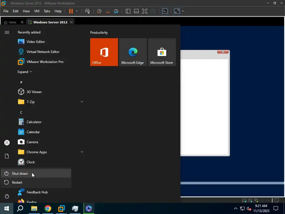Expand the 7-Zip folder chevron
The width and height of the screenshot is (285, 214).
(82, 102)
